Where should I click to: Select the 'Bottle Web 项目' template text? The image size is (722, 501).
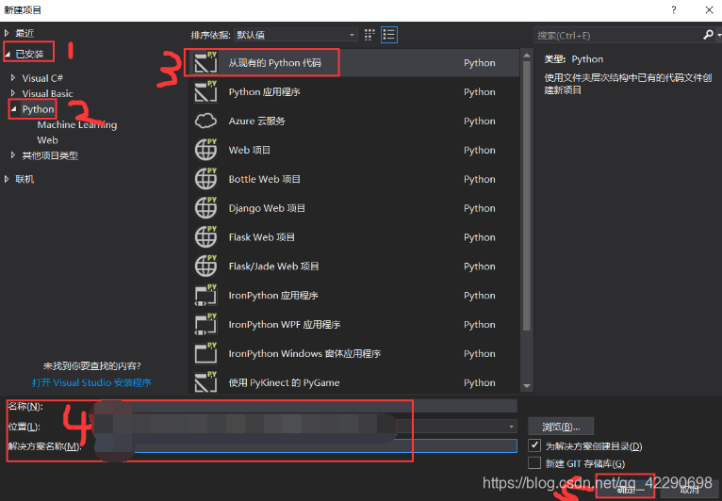point(264,179)
